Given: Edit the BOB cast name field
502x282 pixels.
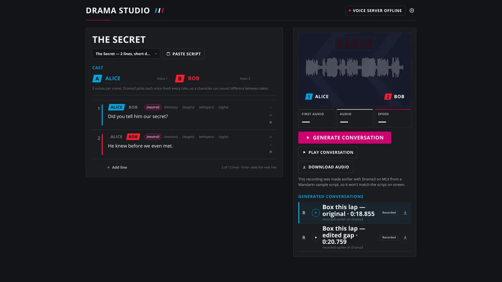Looking at the screenshot, I should 212,79.
